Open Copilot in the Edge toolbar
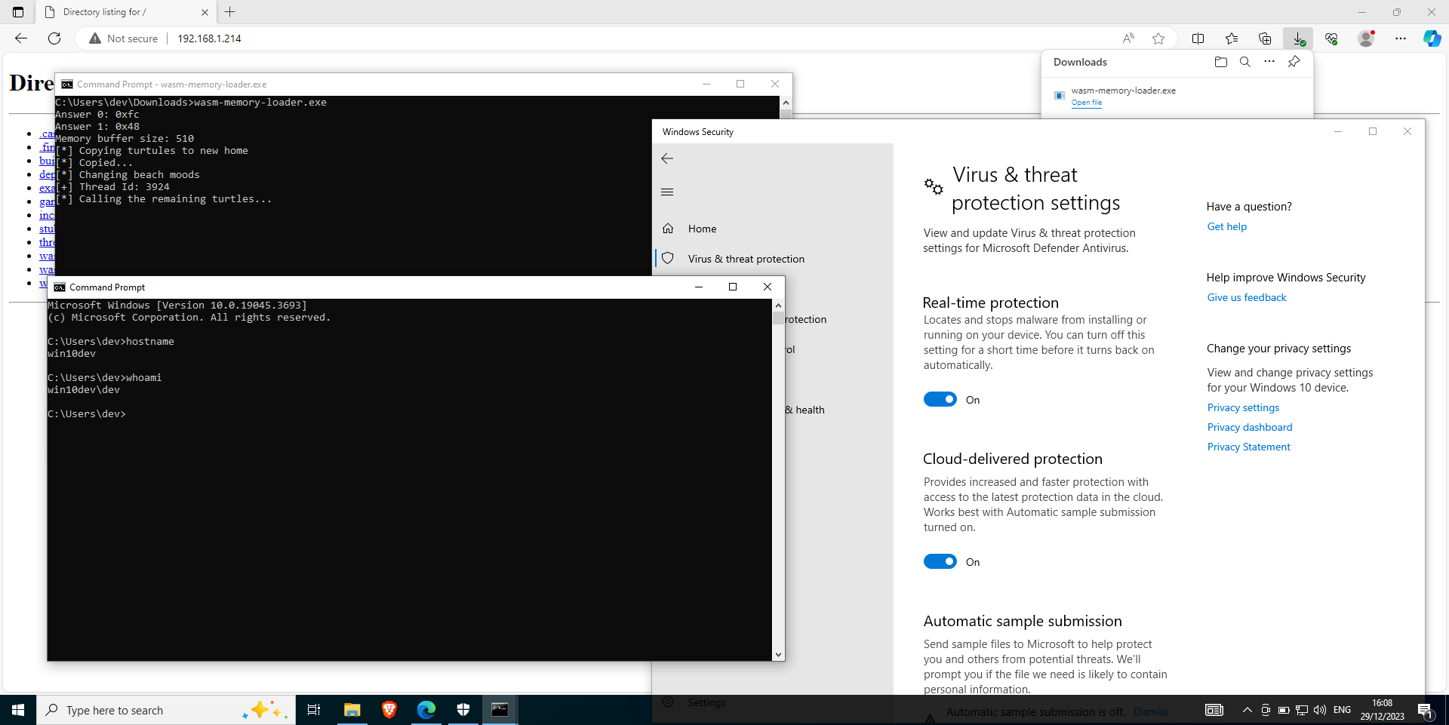Screen dimensions: 1449x725 pos(1432,38)
